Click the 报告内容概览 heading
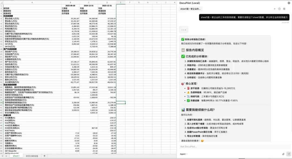This screenshot has height=159, width=292. click(x=193, y=50)
